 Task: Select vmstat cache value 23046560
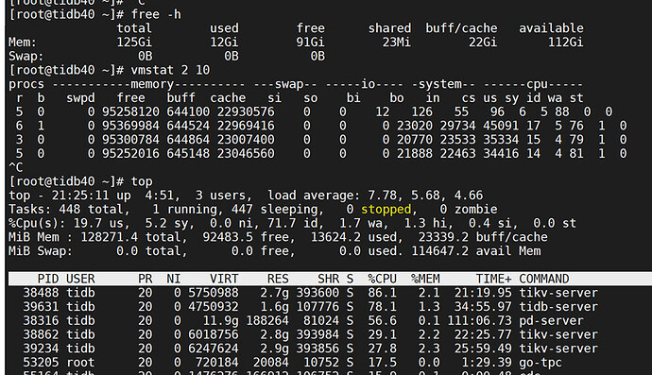(246, 154)
